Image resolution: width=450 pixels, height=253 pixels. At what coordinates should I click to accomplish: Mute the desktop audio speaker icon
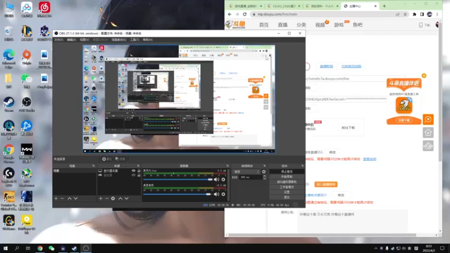217,194
